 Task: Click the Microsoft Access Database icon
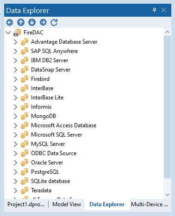coord(25,125)
